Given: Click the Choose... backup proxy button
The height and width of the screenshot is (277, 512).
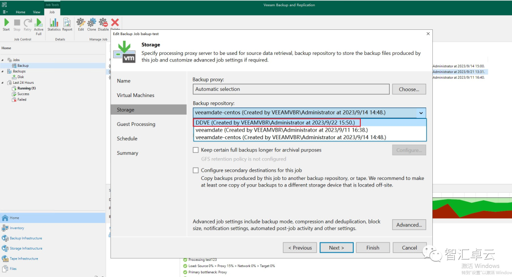Looking at the screenshot, I should [x=409, y=89].
